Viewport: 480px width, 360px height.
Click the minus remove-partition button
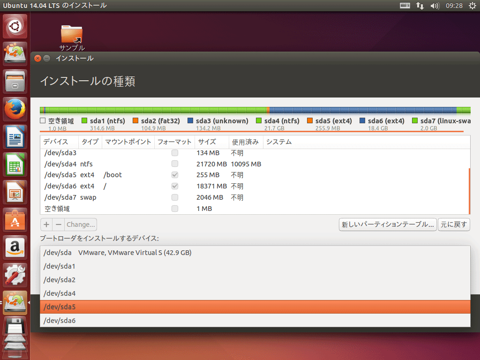(59, 225)
